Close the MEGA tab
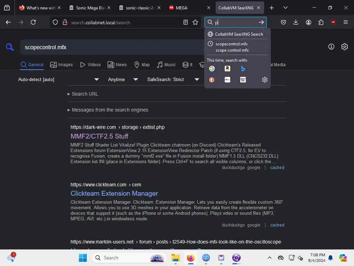This screenshot has width=354, height=266. [208, 8]
